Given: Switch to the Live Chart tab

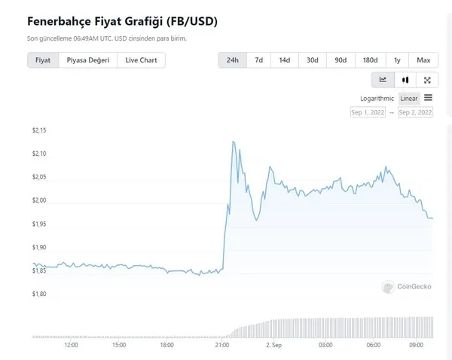Looking at the screenshot, I should 141,60.
